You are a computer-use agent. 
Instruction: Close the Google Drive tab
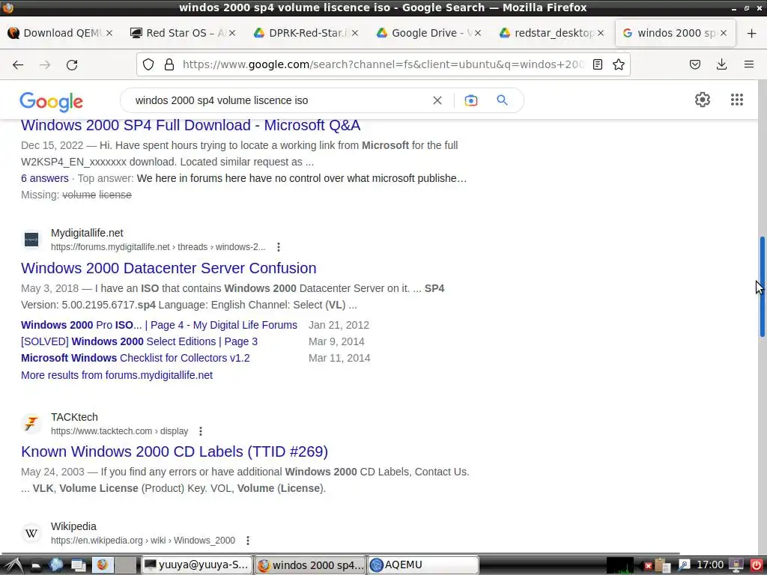(477, 33)
